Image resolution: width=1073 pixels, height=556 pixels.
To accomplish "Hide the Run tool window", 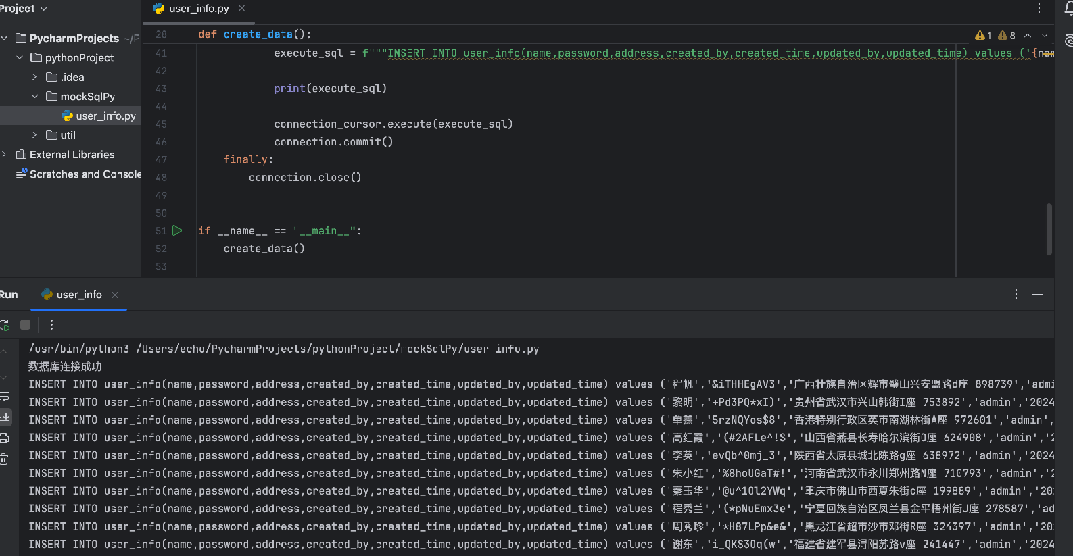I will [x=1037, y=295].
